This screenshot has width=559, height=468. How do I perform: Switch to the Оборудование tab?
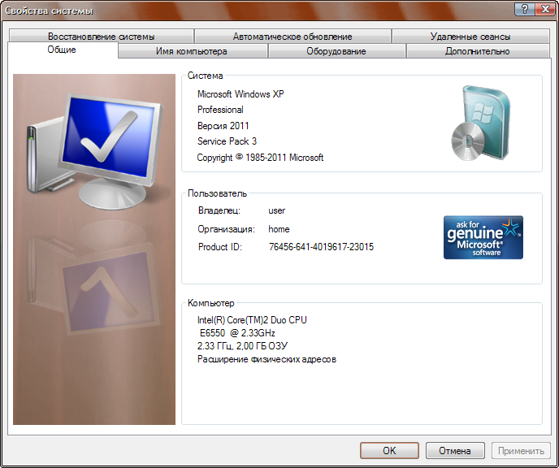pyautogui.click(x=336, y=51)
